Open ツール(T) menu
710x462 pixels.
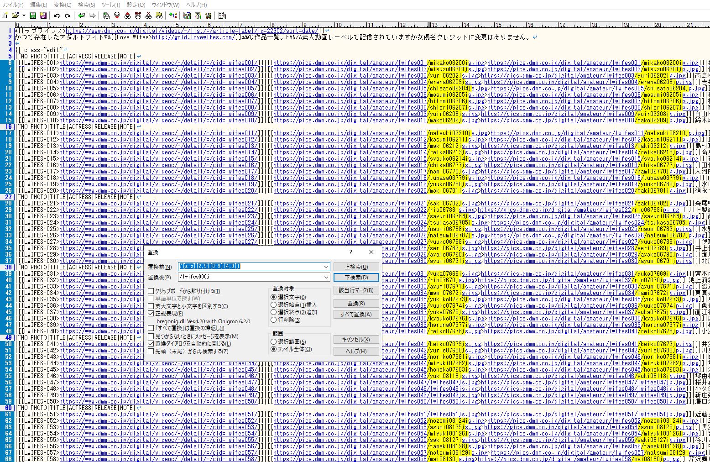click(111, 5)
